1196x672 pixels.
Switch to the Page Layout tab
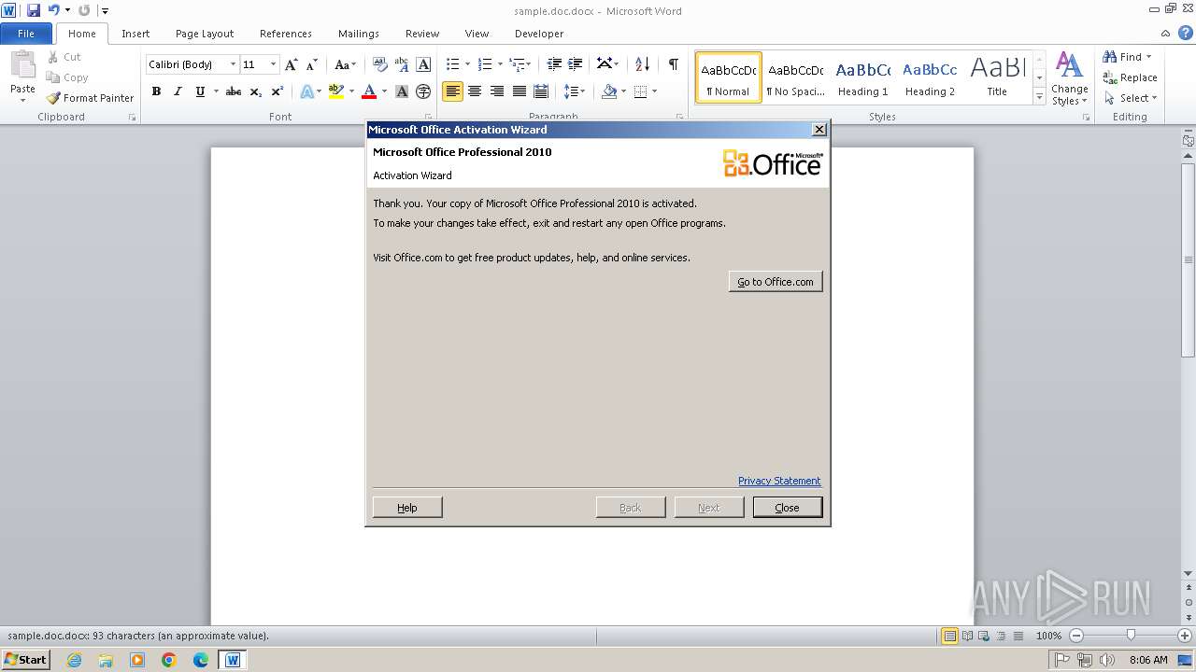coord(205,34)
